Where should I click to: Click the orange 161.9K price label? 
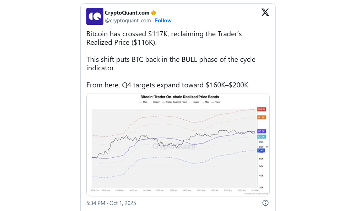[261, 117]
